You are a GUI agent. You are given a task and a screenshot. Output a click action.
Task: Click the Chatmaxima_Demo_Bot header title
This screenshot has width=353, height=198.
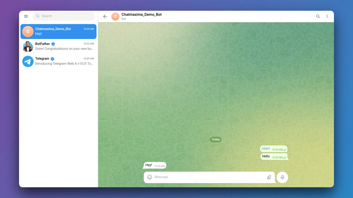click(x=141, y=14)
